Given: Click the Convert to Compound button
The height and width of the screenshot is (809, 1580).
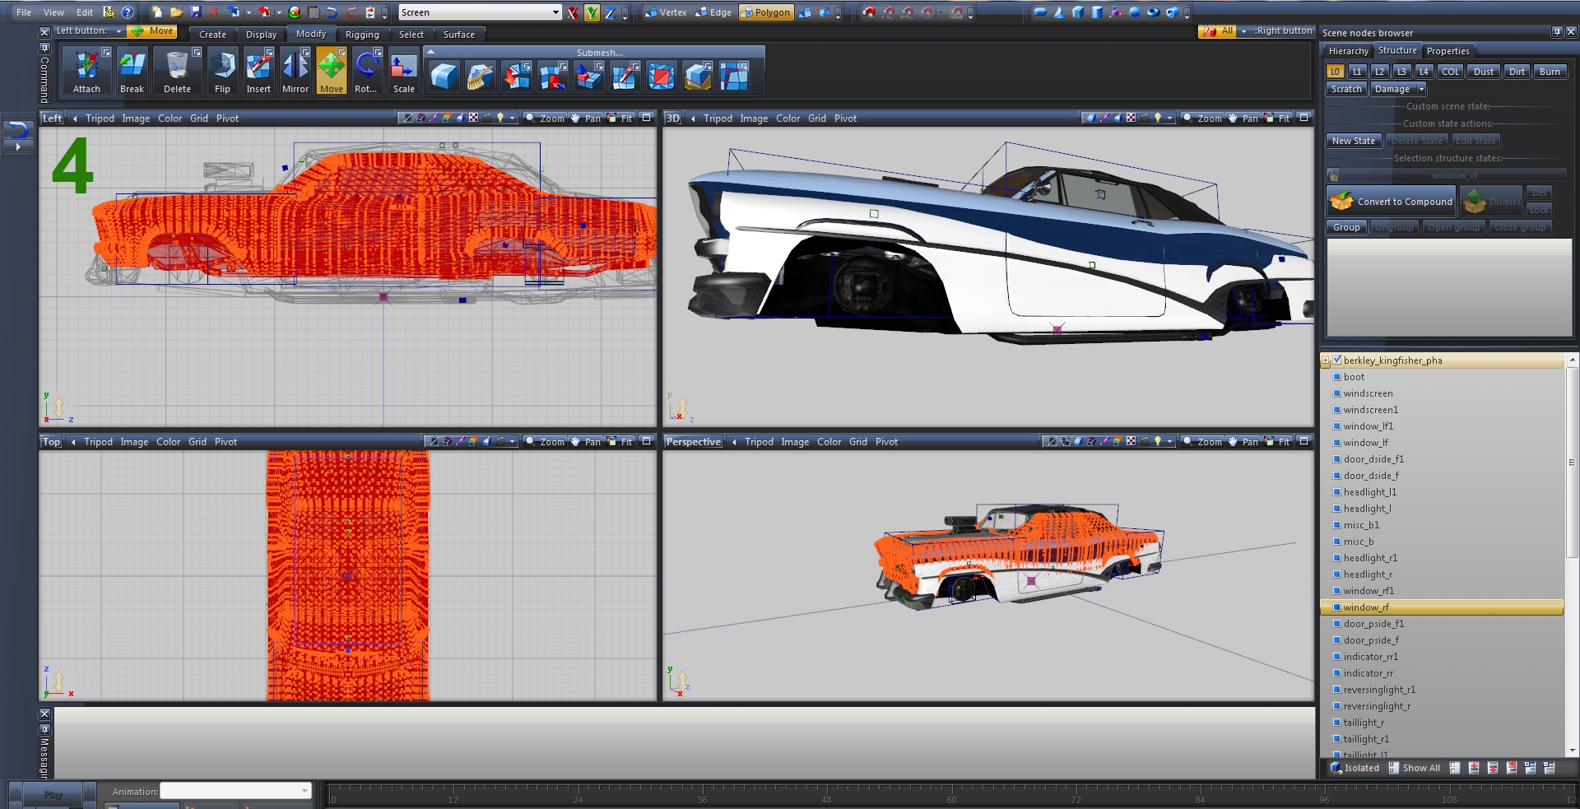Looking at the screenshot, I should click(x=1392, y=202).
